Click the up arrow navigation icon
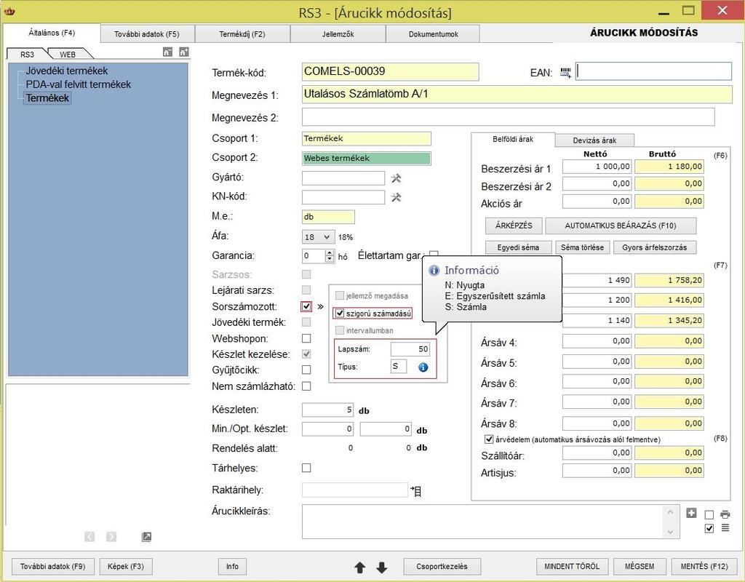The width and height of the screenshot is (745, 582). [359, 567]
